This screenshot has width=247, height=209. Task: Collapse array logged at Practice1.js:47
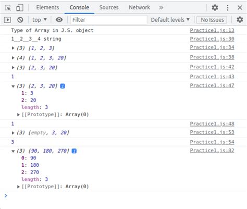pyautogui.click(x=13, y=87)
